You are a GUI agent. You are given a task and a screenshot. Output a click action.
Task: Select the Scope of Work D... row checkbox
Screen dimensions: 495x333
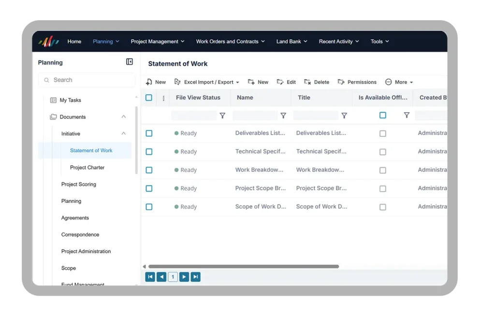tap(149, 207)
